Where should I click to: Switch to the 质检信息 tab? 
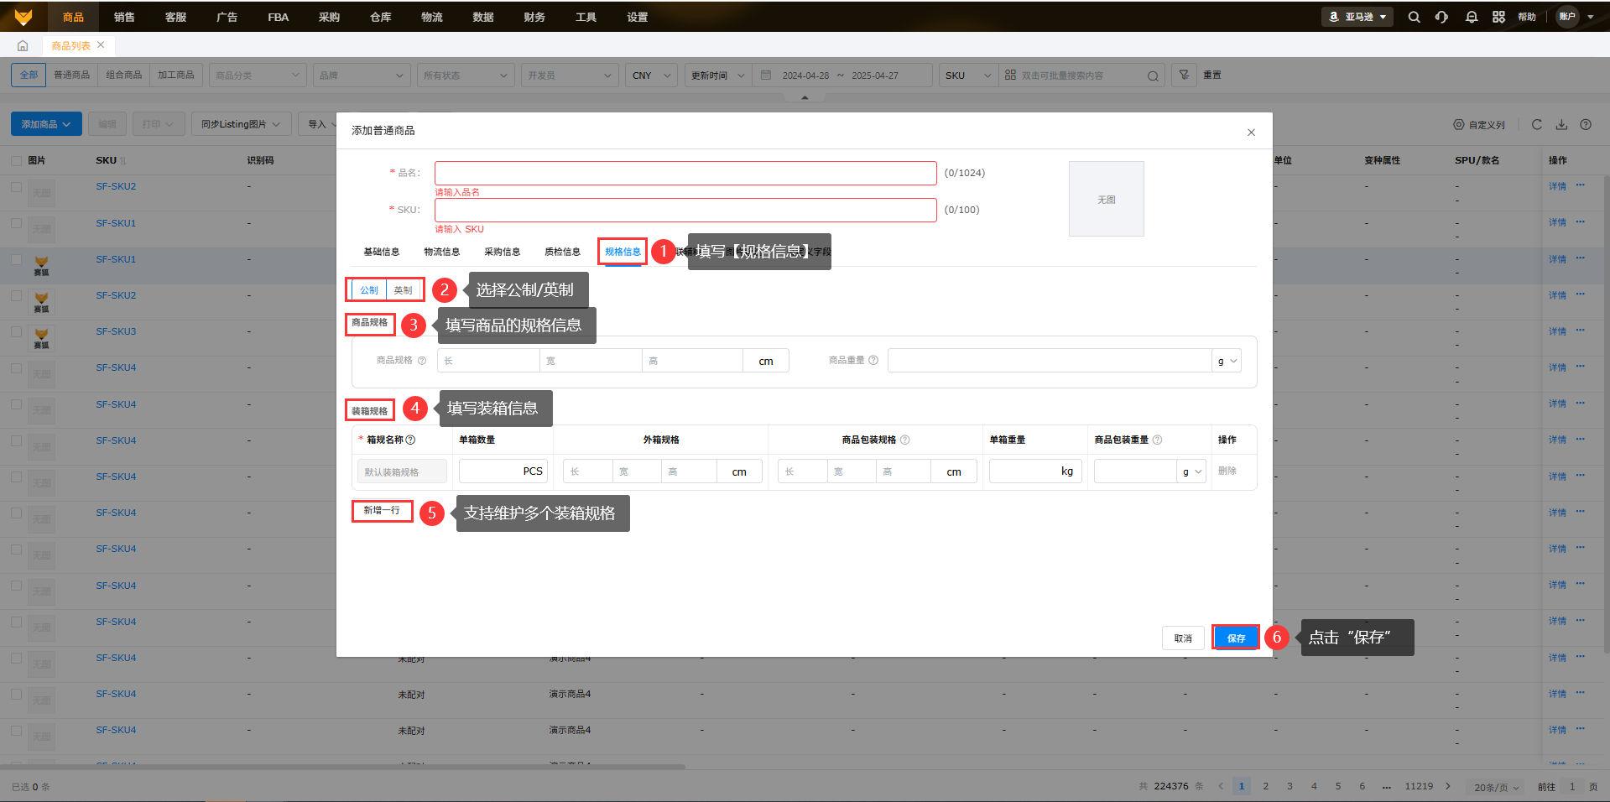tap(562, 252)
